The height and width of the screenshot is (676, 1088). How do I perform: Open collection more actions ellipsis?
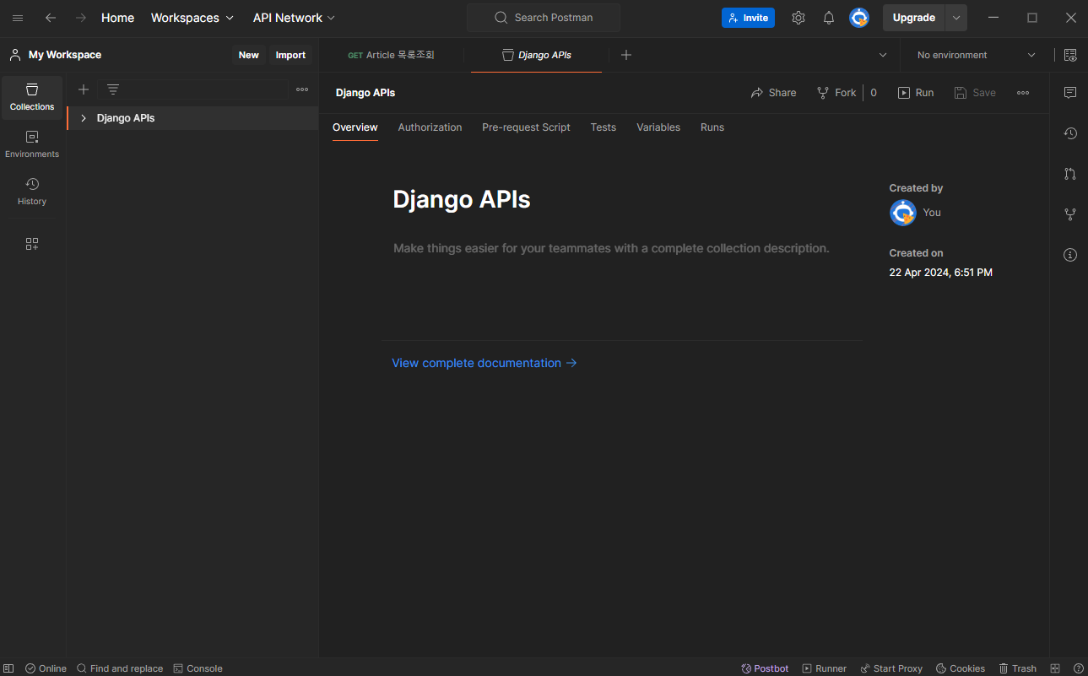pyautogui.click(x=1023, y=93)
